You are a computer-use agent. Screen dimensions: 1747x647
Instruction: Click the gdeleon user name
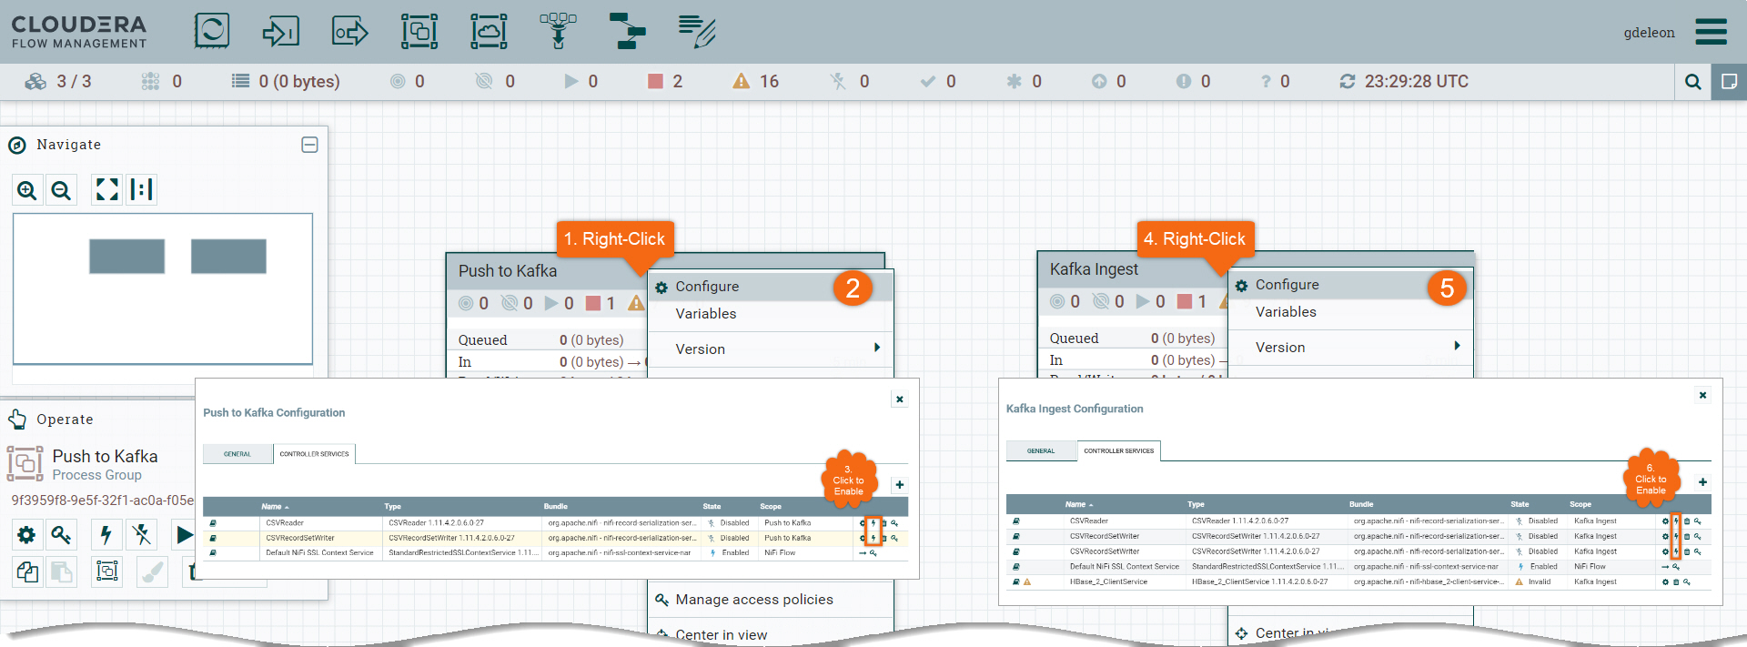[1649, 33]
